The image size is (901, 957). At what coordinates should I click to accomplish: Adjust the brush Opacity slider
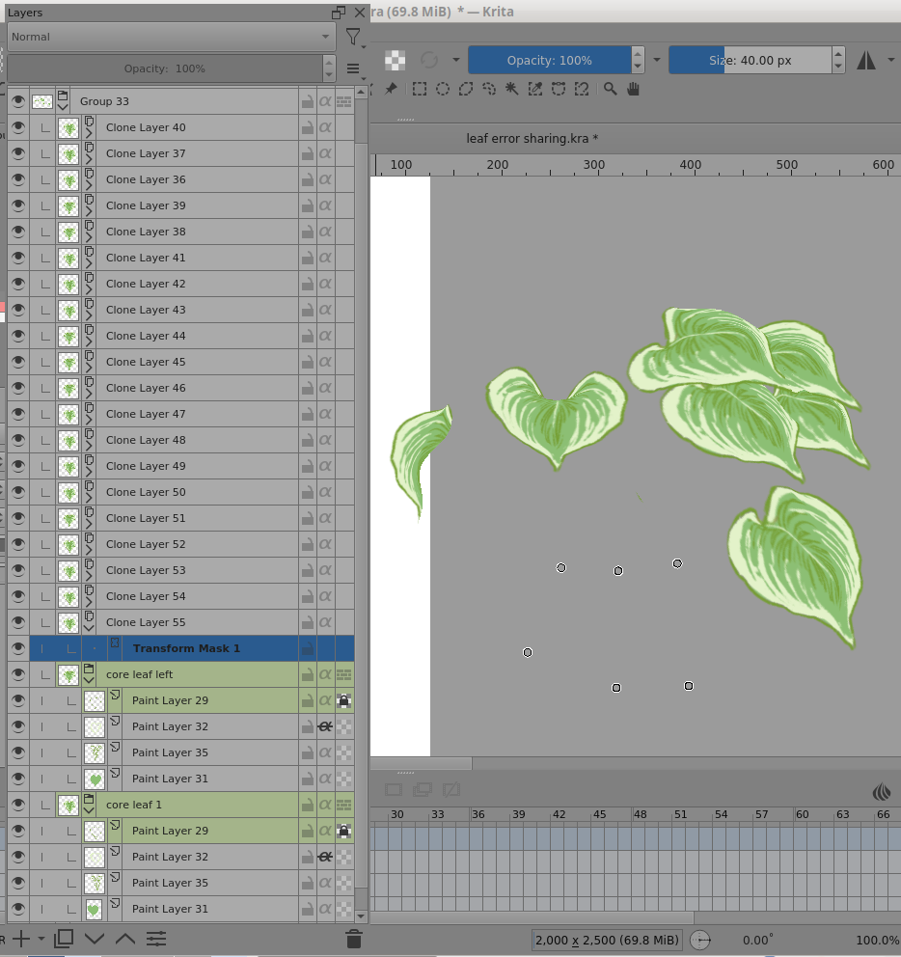pyautogui.click(x=549, y=60)
